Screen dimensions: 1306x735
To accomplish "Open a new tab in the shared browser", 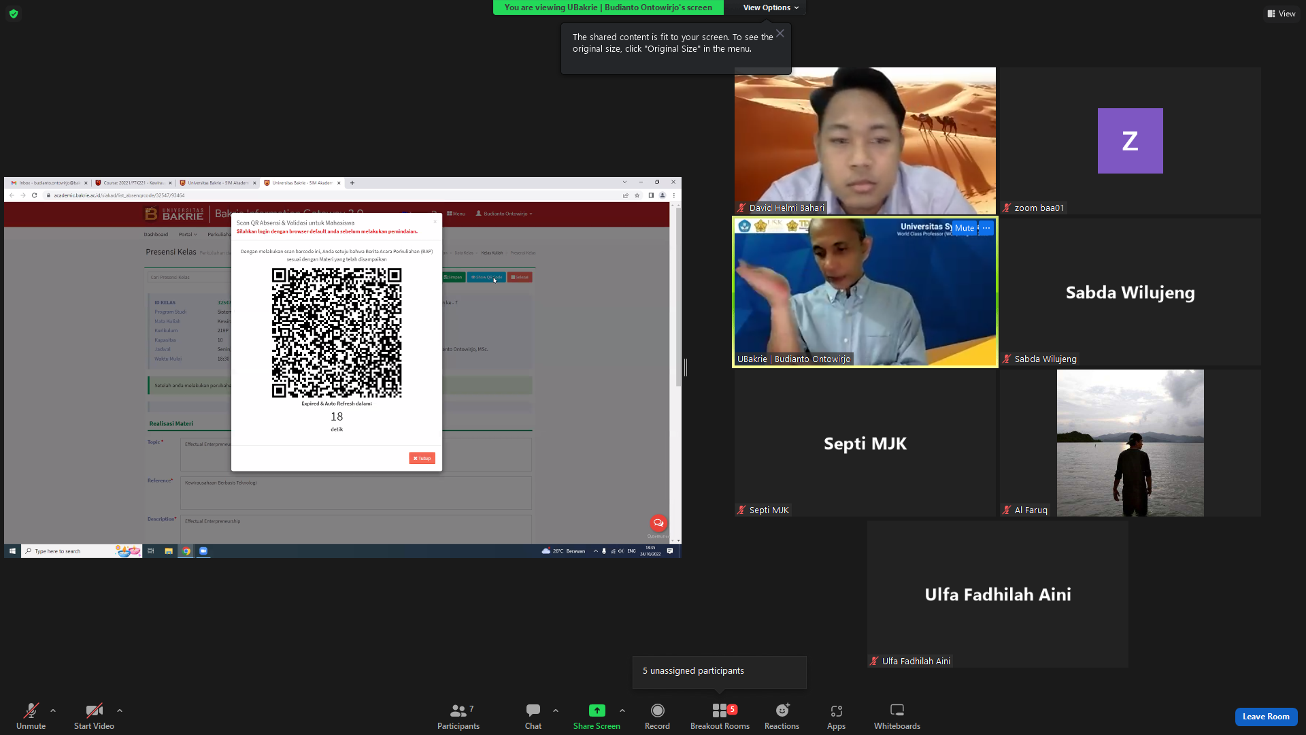I will coord(352,183).
